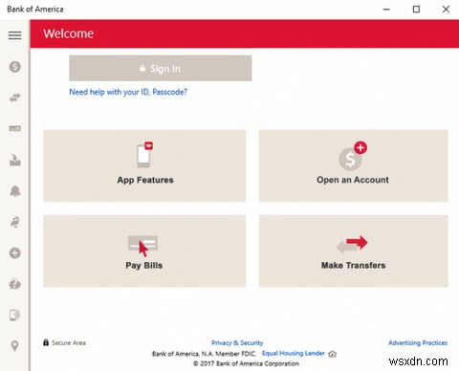The width and height of the screenshot is (459, 371).
Task: Maximize the Bank of America window
Action: tap(416, 10)
